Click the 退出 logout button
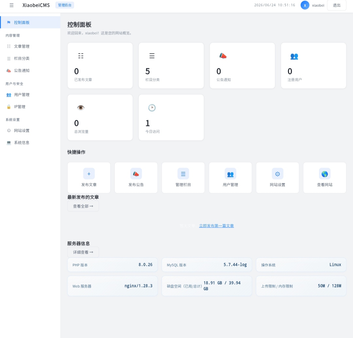353x338 pixels. (x=337, y=5)
